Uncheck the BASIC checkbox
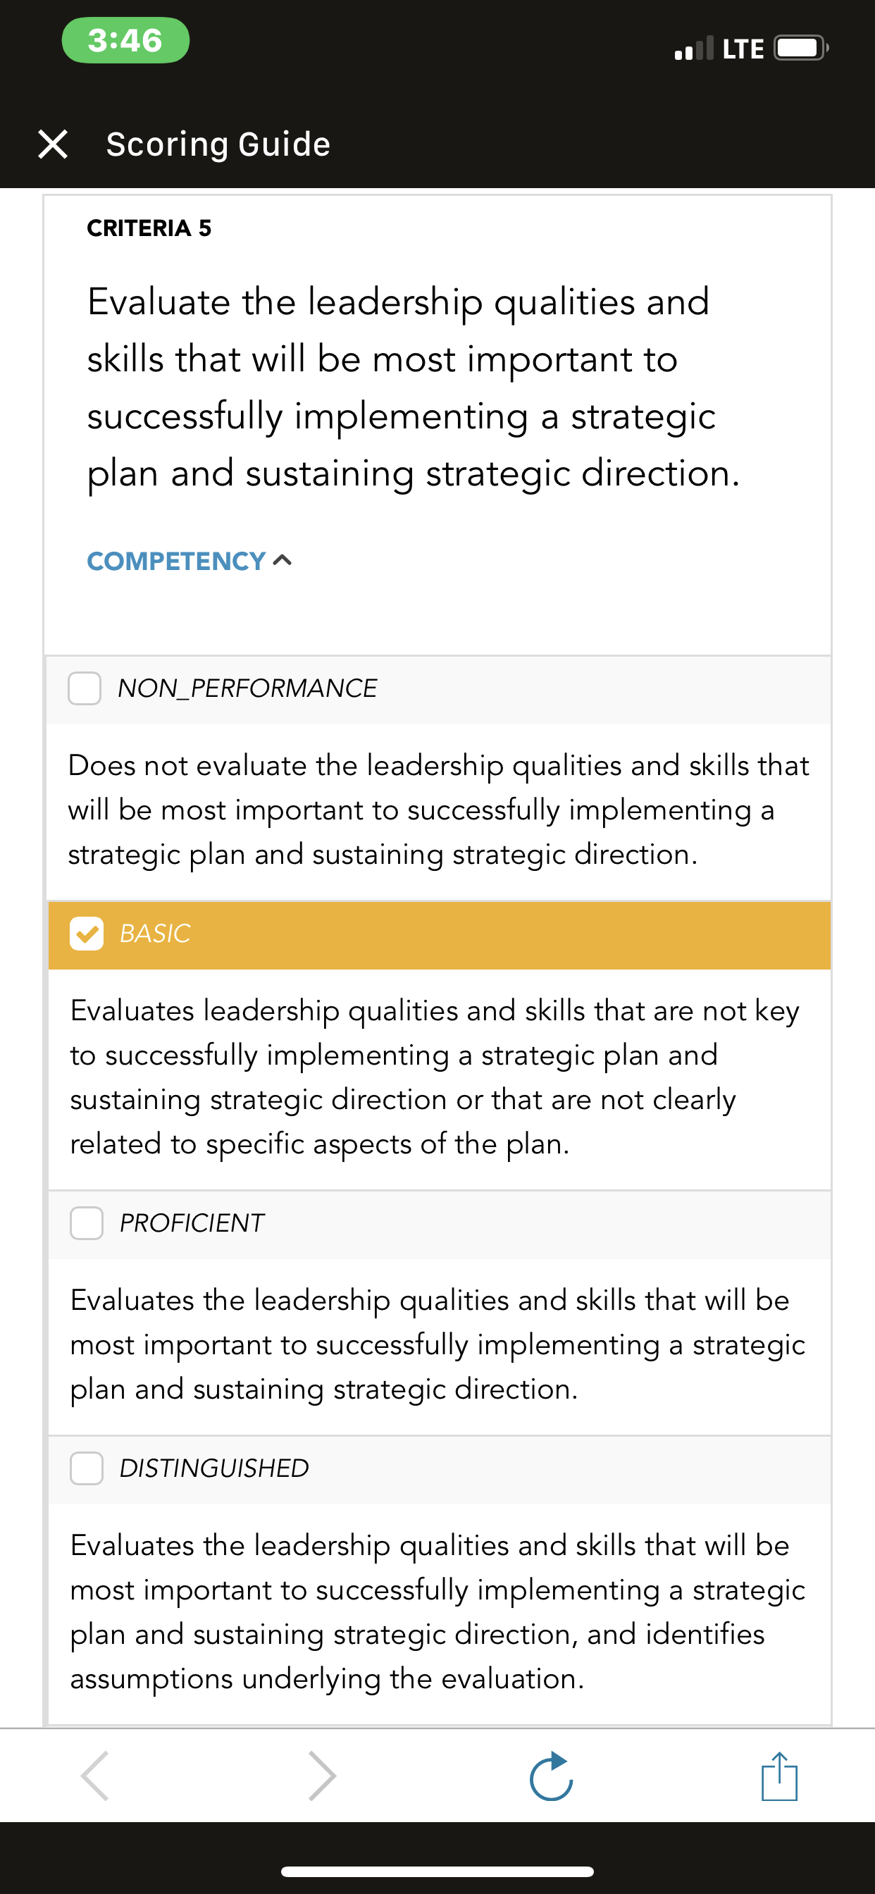Viewport: 875px width, 1894px height. 87,934
